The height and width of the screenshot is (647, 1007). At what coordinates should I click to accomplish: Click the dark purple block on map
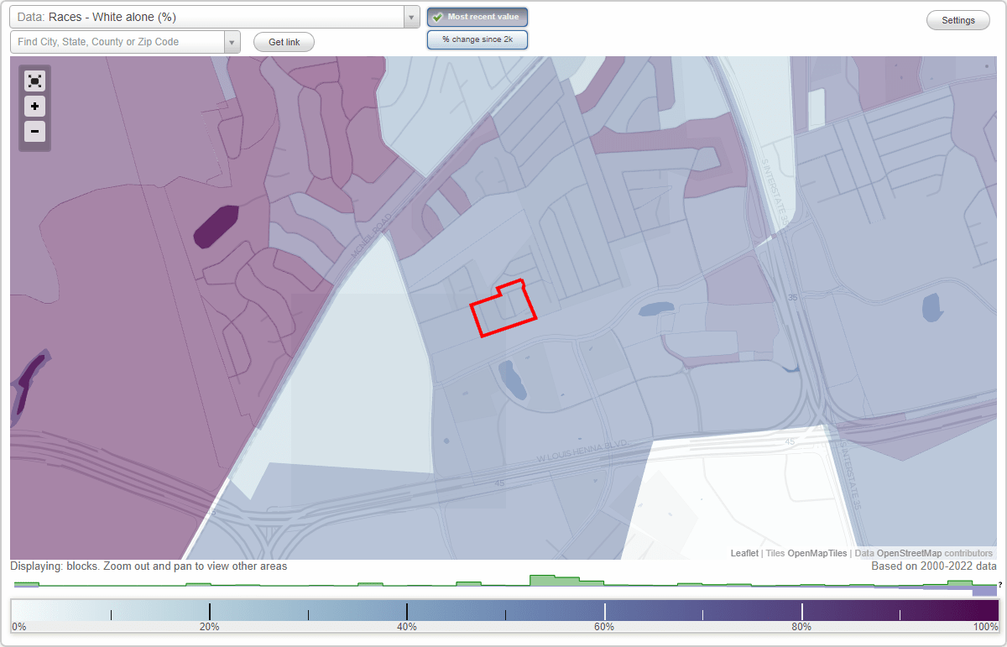click(216, 227)
